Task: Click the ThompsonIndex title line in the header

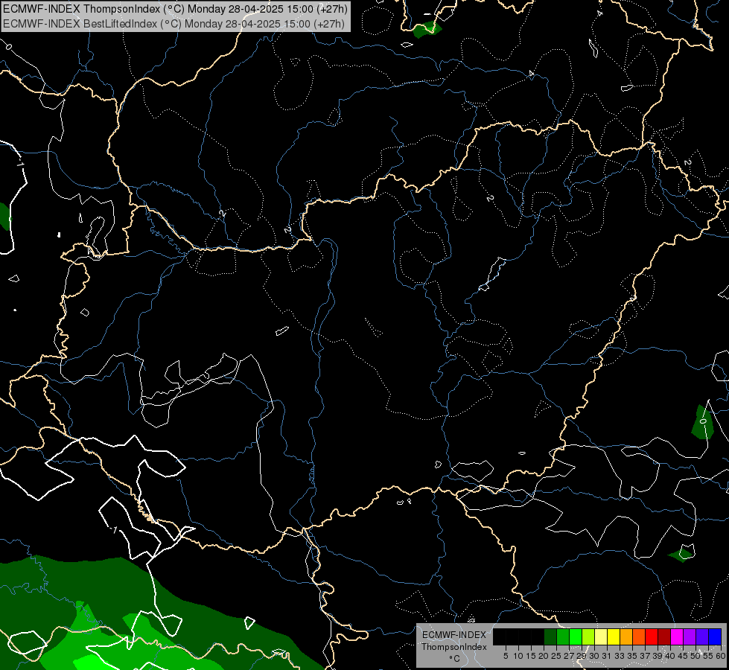Action: click(x=175, y=9)
